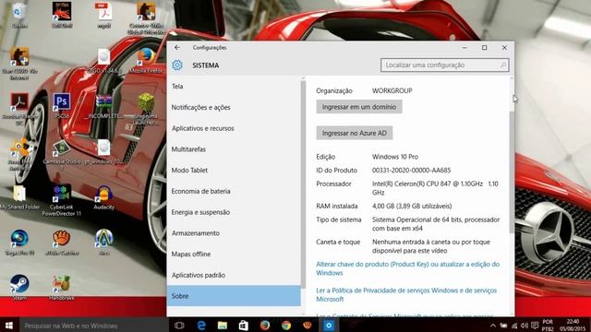Open the Photoshop PSCS6 desktop shortcut
Image resolution: width=591 pixels, height=332 pixels.
62,105
